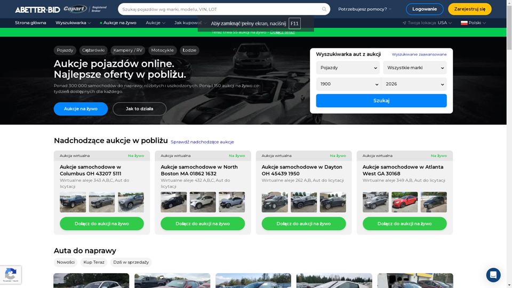The height and width of the screenshot is (288, 512).
Task: Click the ABETTER-BID logo
Action: (37, 10)
